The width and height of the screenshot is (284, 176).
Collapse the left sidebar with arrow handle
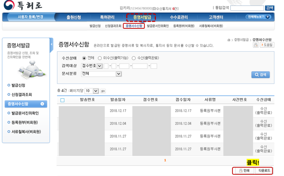click(x=51, y=44)
